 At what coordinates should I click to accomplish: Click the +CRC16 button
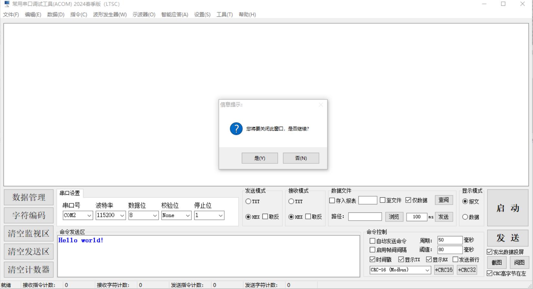(443, 270)
